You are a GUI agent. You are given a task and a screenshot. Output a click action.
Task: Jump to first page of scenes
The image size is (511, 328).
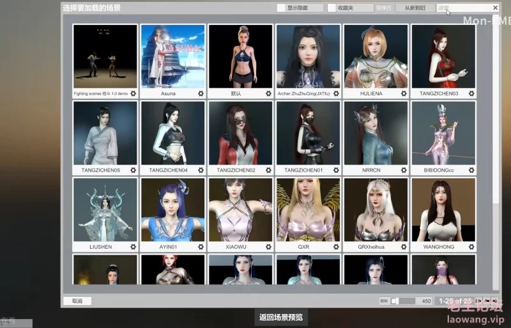click(x=478, y=301)
